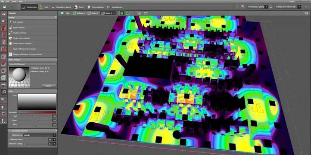
Task: Select the active Materials sidebar tool
Action: pyautogui.click(x=3, y=92)
